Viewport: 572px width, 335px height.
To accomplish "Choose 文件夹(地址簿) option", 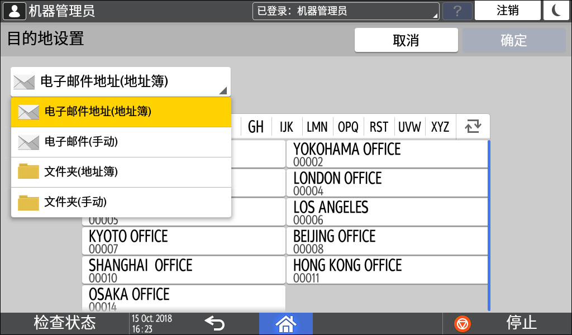I will tap(121, 172).
